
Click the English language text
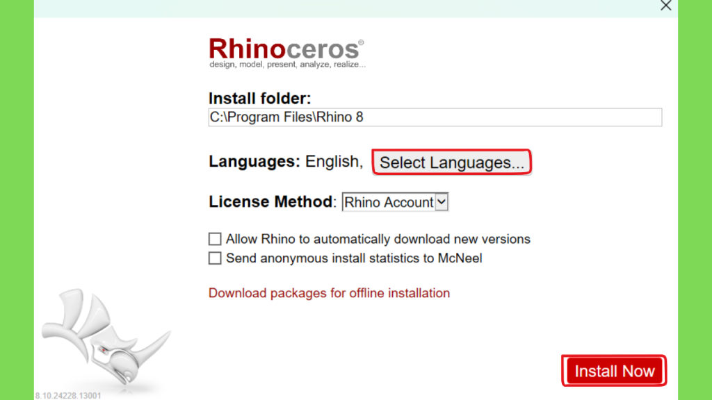pos(334,162)
